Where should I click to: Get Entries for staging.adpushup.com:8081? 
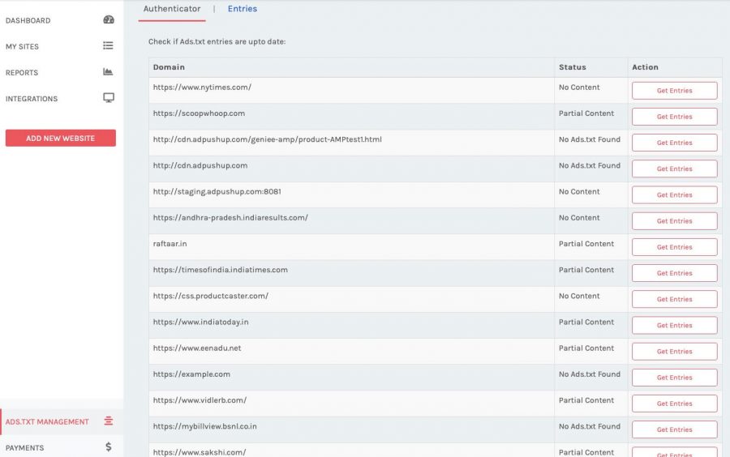pos(675,194)
